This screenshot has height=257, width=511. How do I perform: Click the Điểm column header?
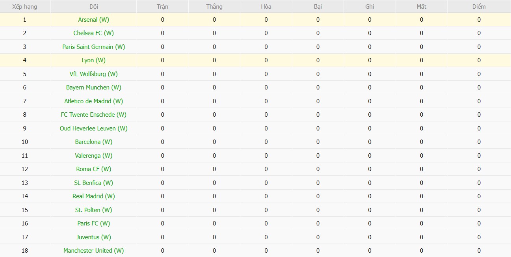click(479, 7)
